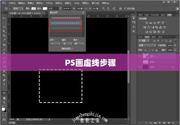Click the add layer mask icon

(x=155, y=123)
